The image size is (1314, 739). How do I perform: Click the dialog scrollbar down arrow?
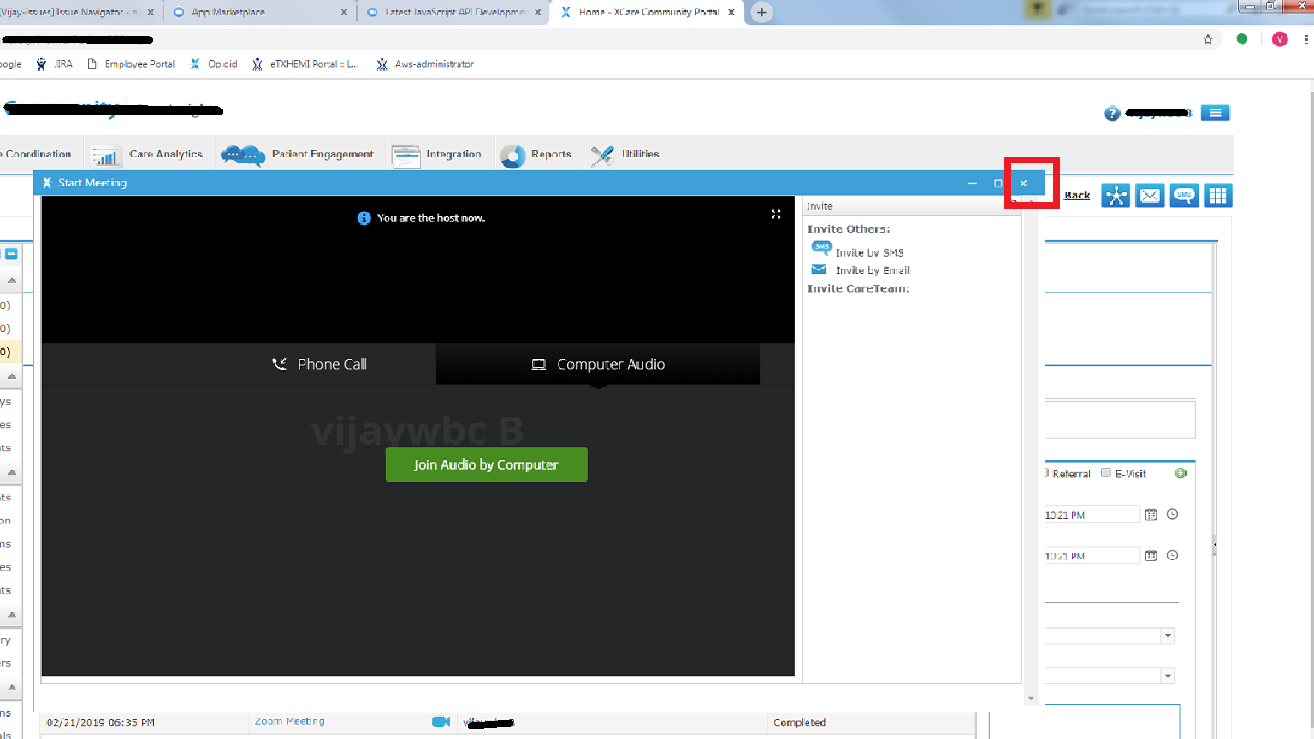click(x=1031, y=699)
